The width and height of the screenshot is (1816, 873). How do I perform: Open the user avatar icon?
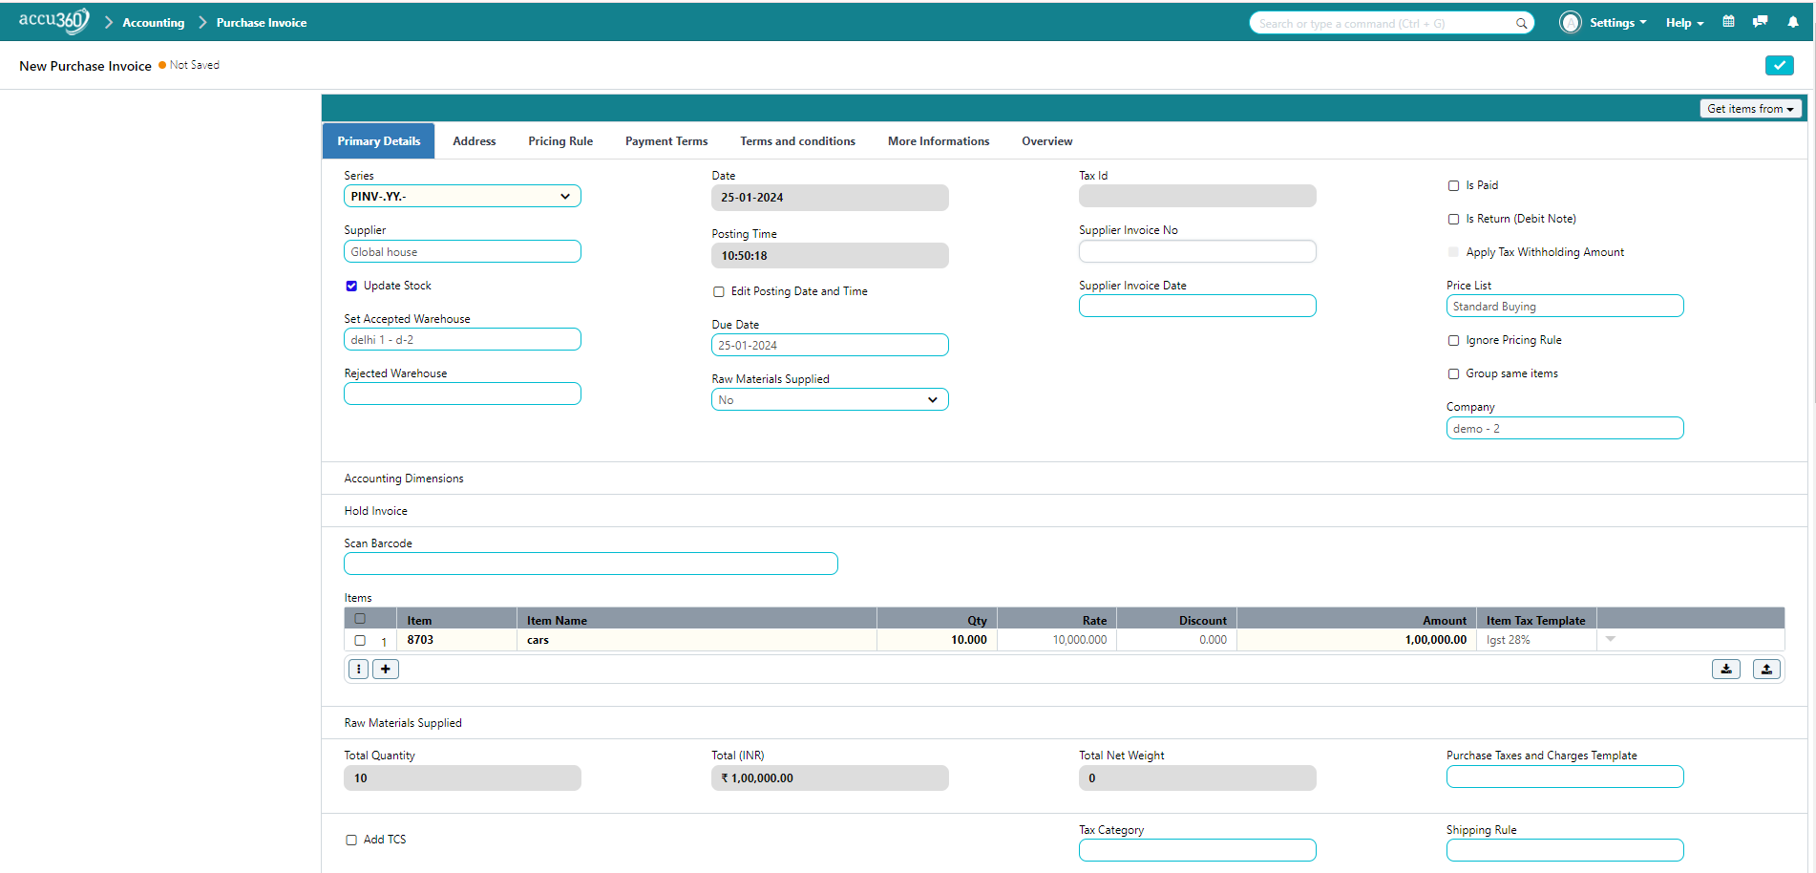tap(1570, 22)
